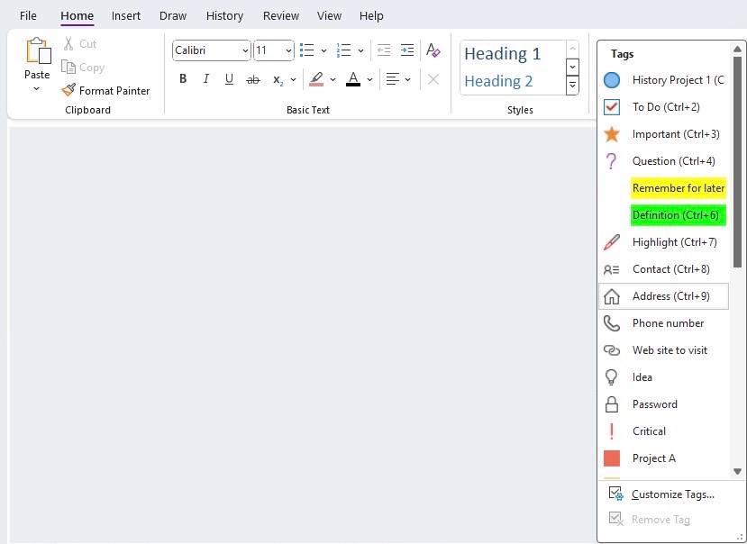This screenshot has width=747, height=544.
Task: Pick the Password lock tag
Action: (663, 404)
